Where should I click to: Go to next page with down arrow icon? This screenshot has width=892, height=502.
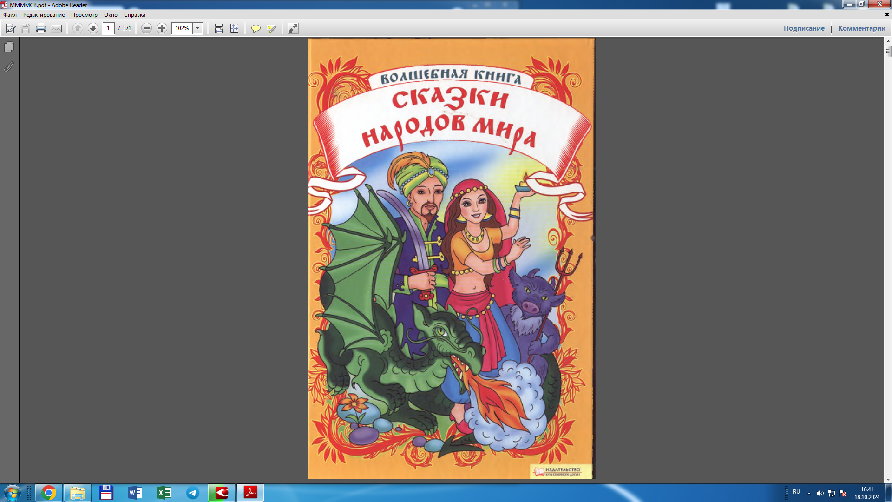[92, 28]
